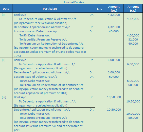Screen dimensions: 143x132
Task: Select 'Loss on Issue of Debentures A/c' line
Action: [x=35, y=77]
